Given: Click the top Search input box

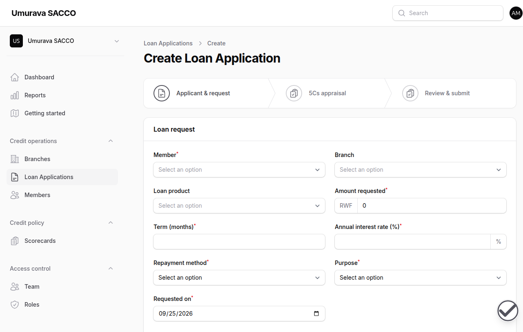Looking at the screenshot, I should point(448,13).
